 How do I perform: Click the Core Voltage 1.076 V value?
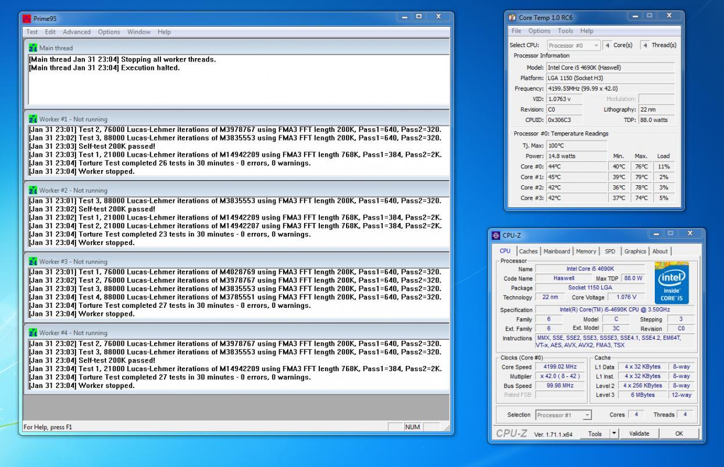[x=626, y=297]
